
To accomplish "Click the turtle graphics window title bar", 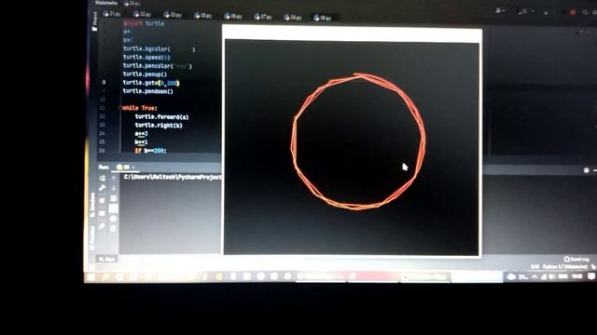I will pos(353,33).
